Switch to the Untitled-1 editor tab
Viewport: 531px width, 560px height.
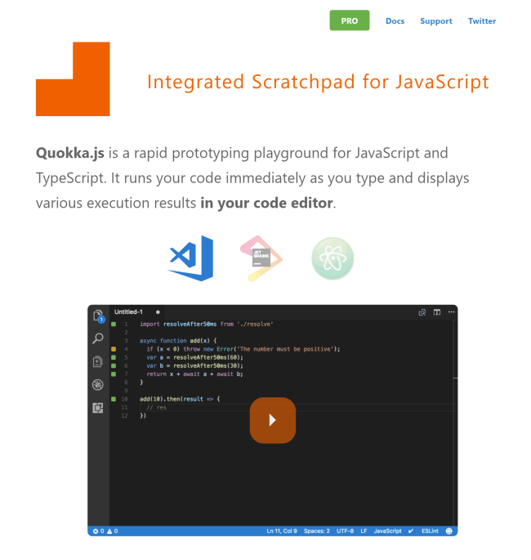129,311
